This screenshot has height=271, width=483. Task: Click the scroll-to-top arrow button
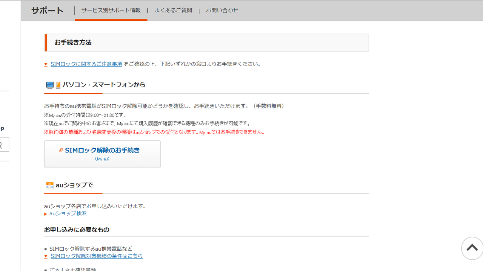click(472, 248)
